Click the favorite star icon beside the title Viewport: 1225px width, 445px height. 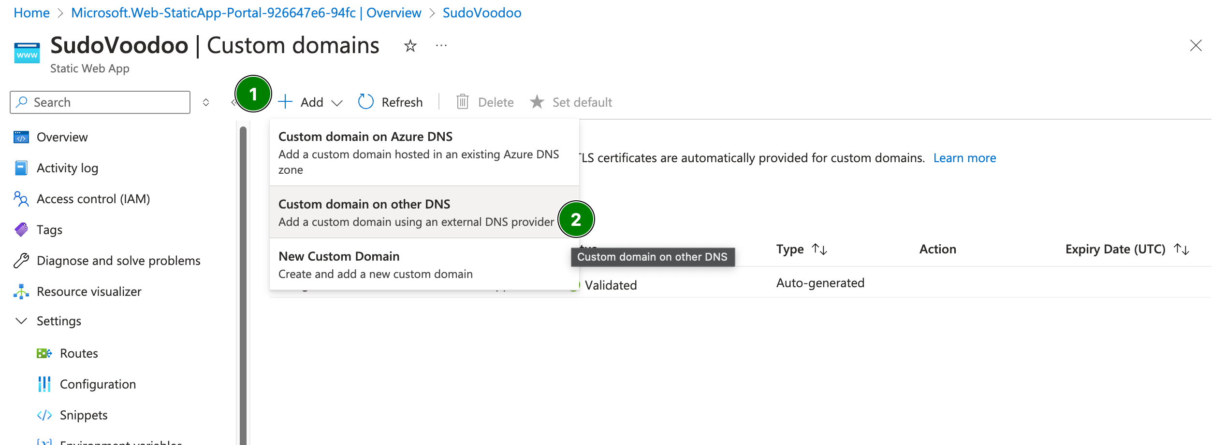click(410, 46)
